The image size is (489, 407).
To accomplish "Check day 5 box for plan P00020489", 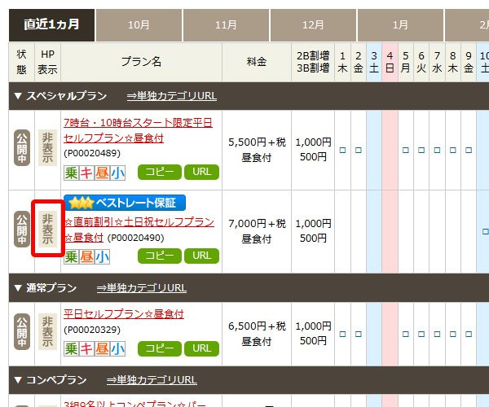I will pyautogui.click(x=405, y=150).
